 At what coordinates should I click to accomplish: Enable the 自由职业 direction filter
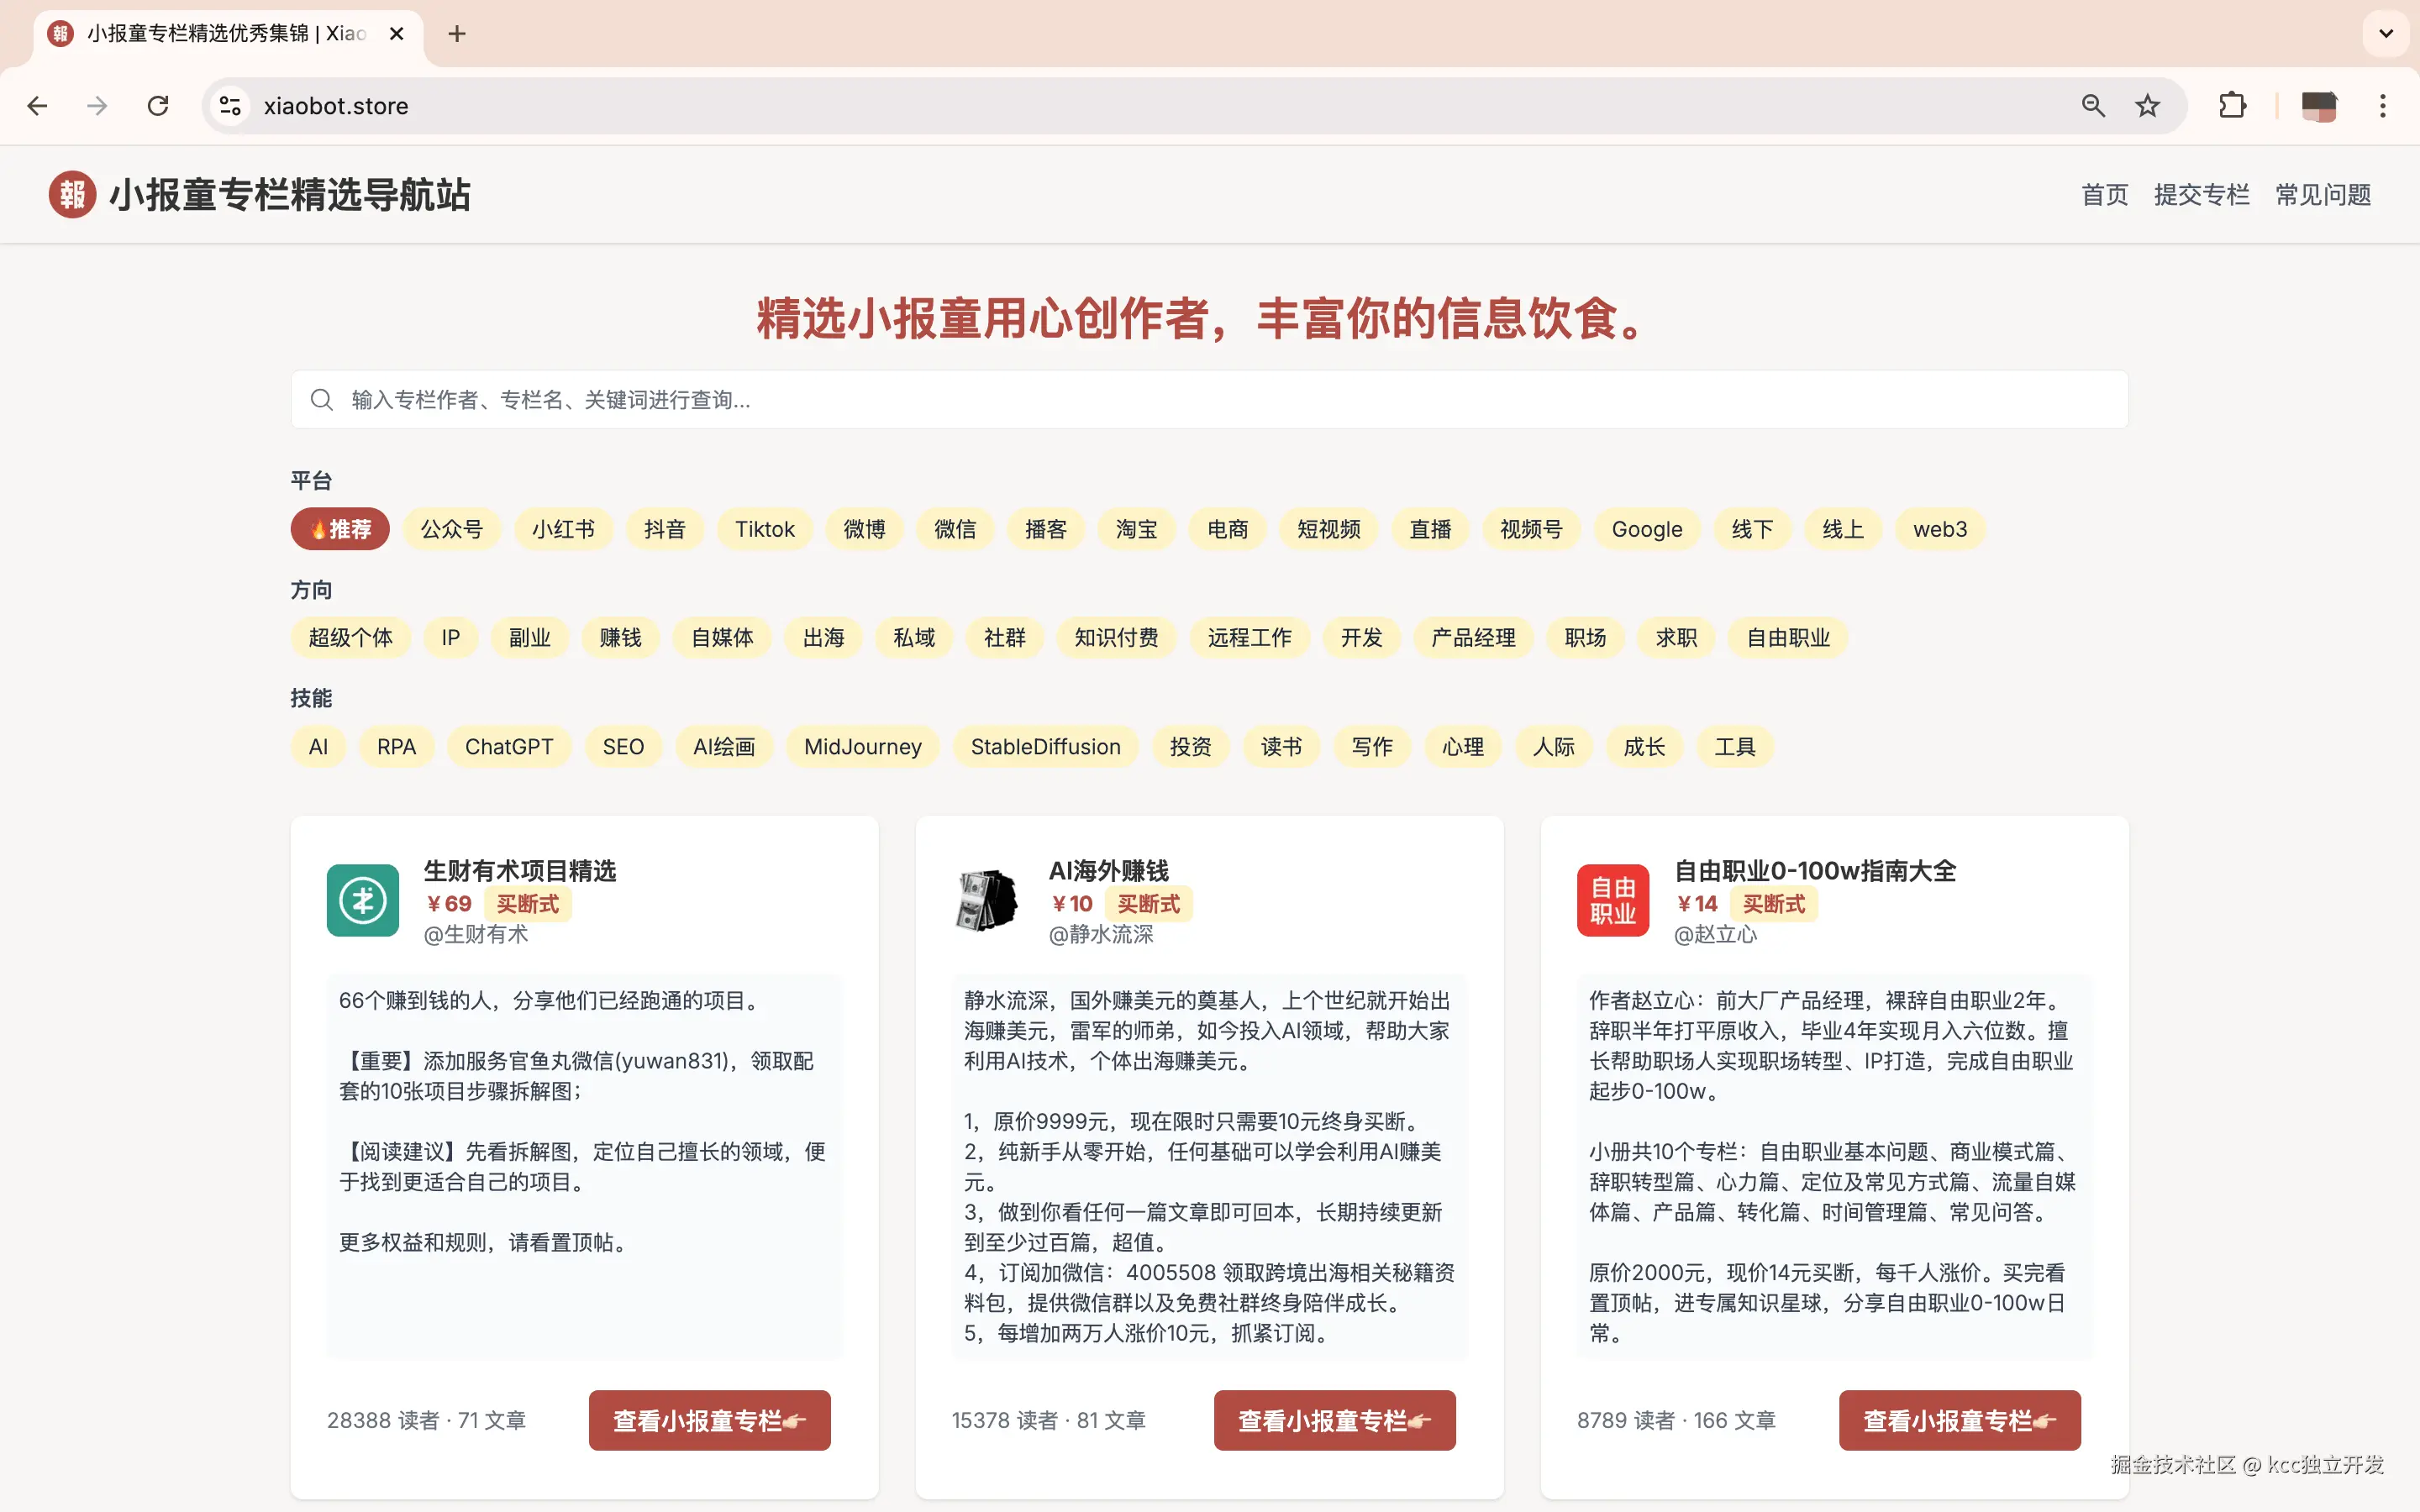[1787, 638]
